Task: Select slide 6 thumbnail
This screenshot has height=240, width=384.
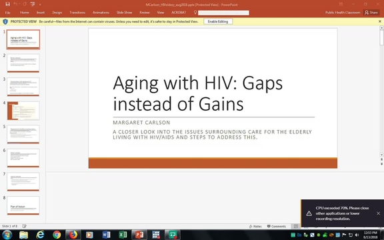Action: 23,158
